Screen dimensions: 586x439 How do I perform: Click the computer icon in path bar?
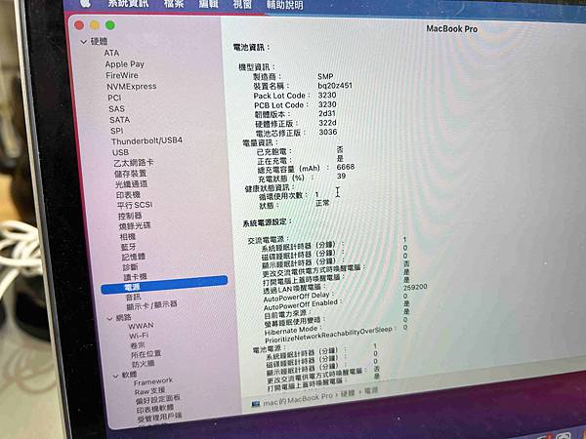256,404
